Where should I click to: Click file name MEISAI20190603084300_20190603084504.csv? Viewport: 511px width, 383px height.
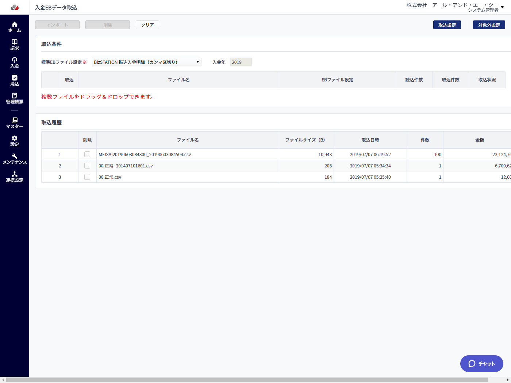coord(145,154)
